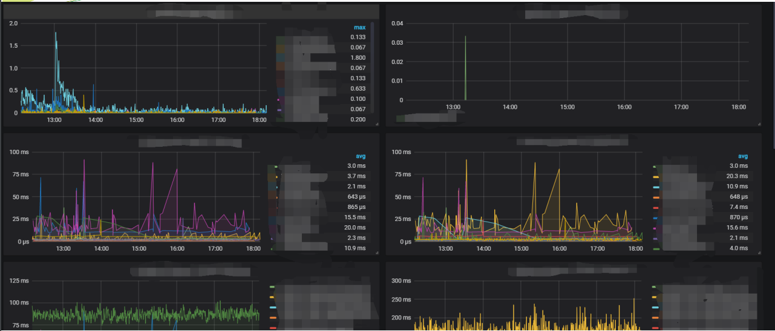Click the 2.3 ms avg legend value
This screenshot has width=775, height=331.
pos(356,238)
